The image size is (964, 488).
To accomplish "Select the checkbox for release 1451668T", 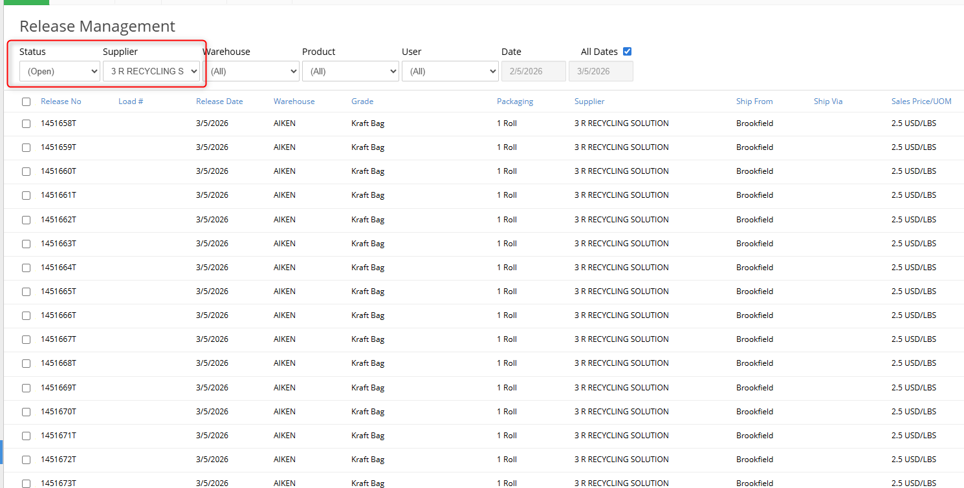I will [26, 363].
